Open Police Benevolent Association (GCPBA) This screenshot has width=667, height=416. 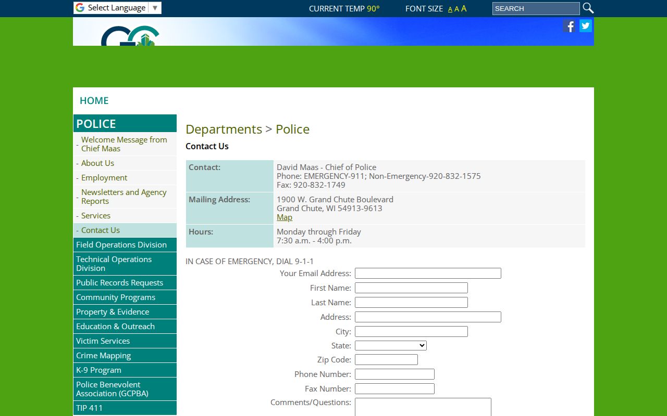point(125,389)
